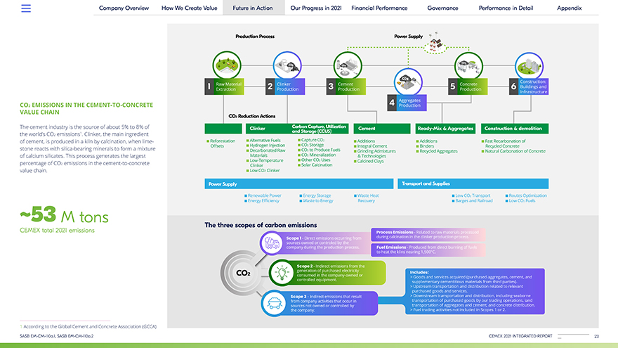Image resolution: width=618 pixels, height=348 pixels.
Task: Click the blue Power Supply header bar
Action: (298, 183)
